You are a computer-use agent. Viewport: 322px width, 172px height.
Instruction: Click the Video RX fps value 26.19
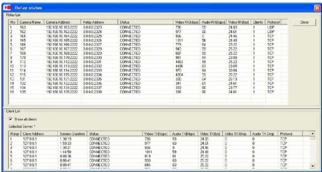(x=232, y=79)
